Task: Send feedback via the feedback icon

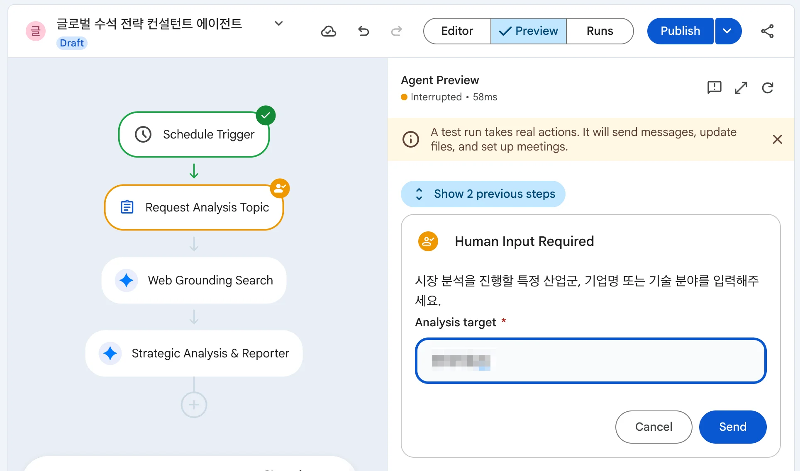Action: click(x=715, y=88)
